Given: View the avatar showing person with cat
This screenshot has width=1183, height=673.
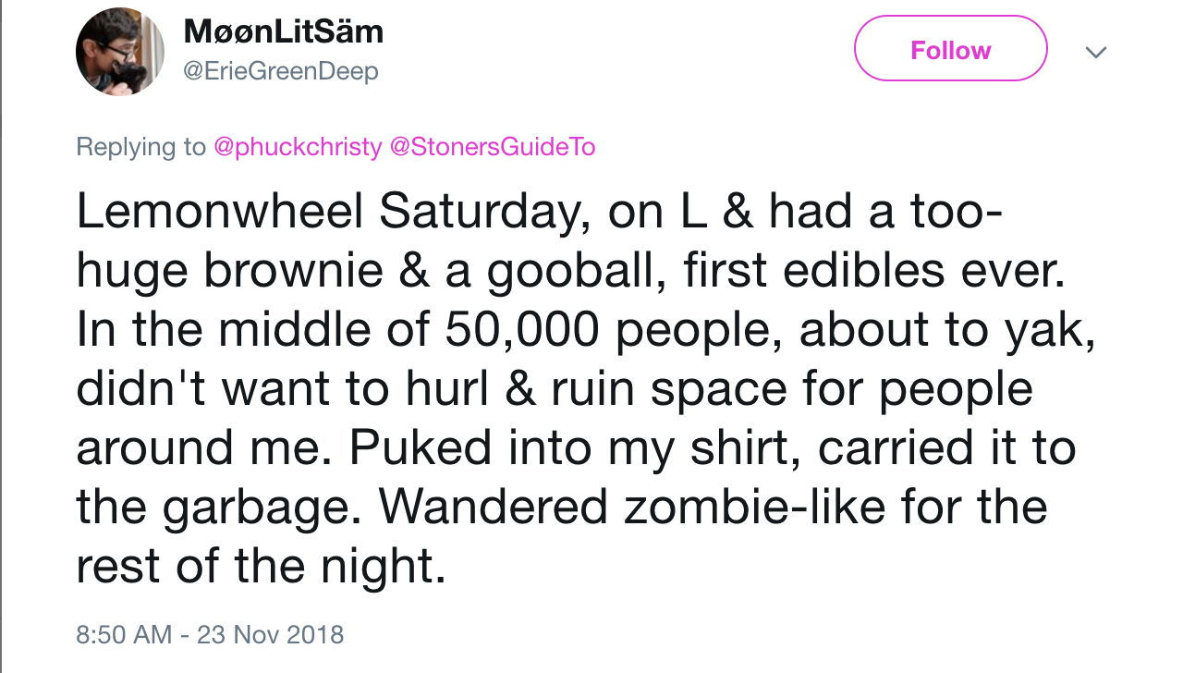Looking at the screenshot, I should (x=118, y=51).
